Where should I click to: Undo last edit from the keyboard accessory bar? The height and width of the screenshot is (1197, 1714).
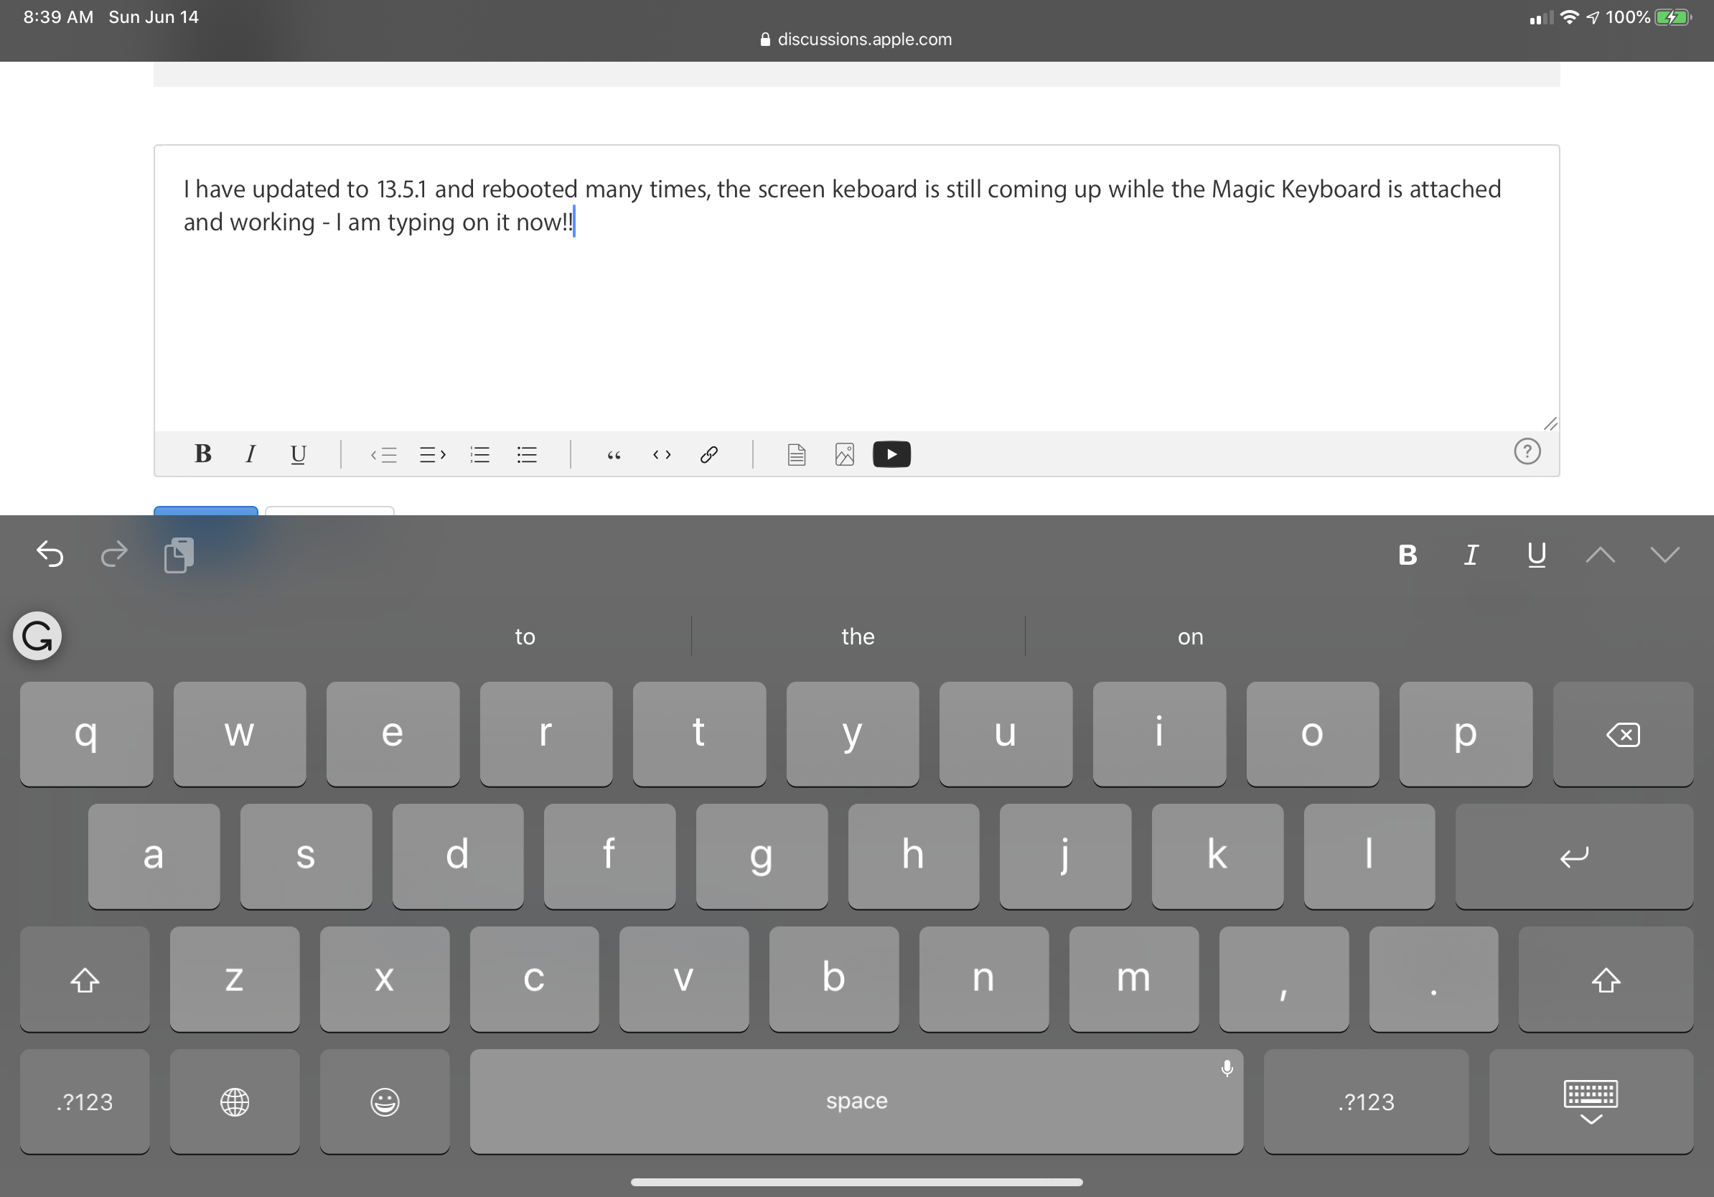pyautogui.click(x=50, y=555)
